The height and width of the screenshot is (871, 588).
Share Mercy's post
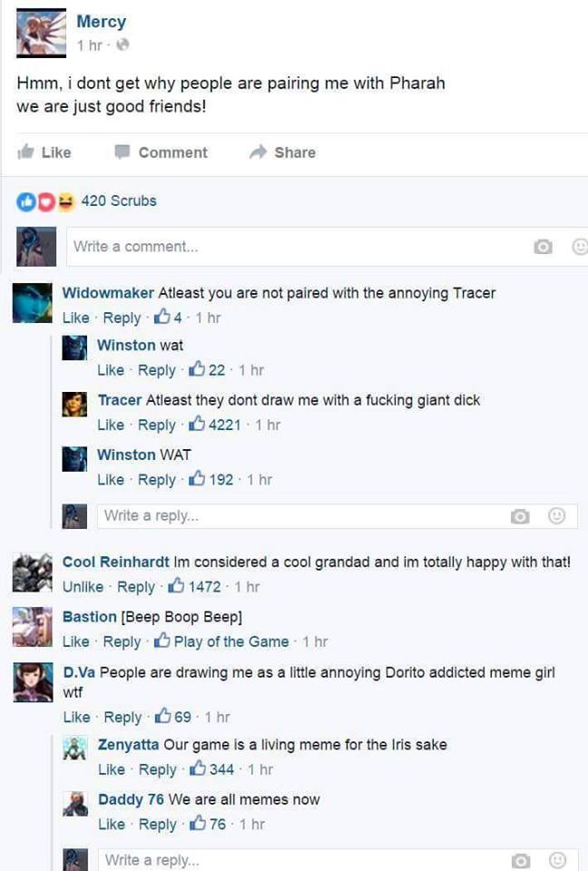click(x=282, y=152)
